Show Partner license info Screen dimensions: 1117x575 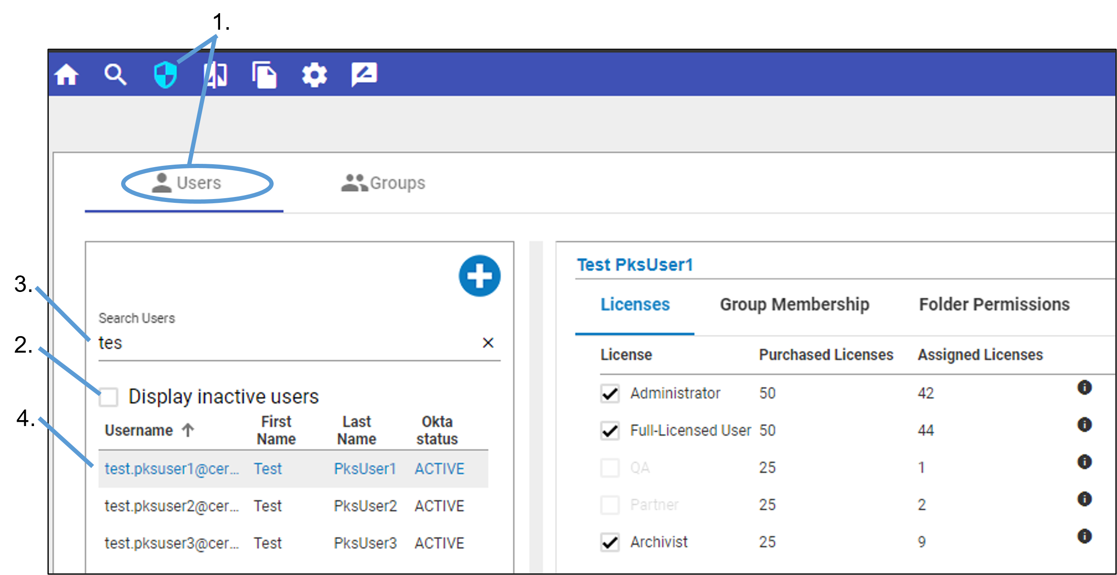(x=1084, y=499)
